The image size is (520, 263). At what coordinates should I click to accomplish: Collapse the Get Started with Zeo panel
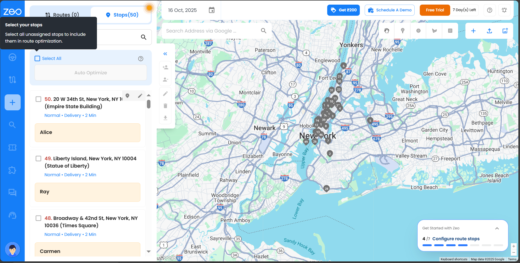pyautogui.click(x=497, y=228)
